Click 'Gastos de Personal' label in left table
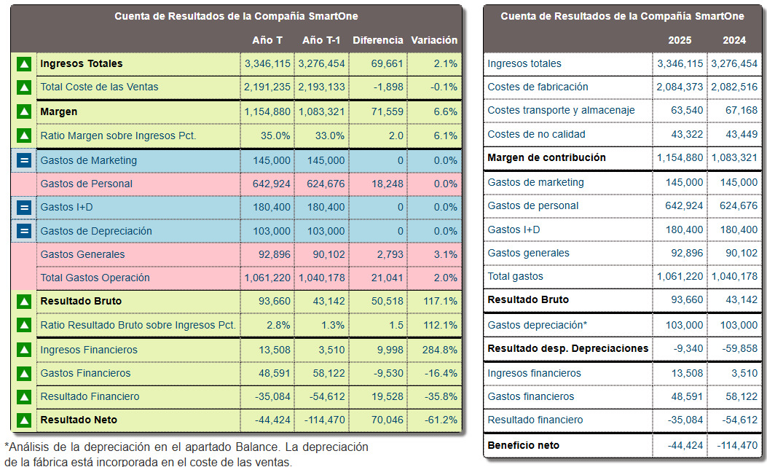Viewport: 767px width, 467px height. pos(86,184)
